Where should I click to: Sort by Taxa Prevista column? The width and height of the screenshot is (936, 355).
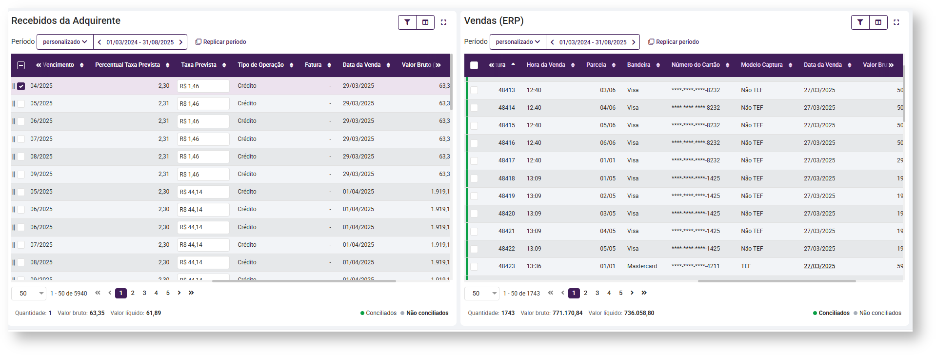(224, 65)
